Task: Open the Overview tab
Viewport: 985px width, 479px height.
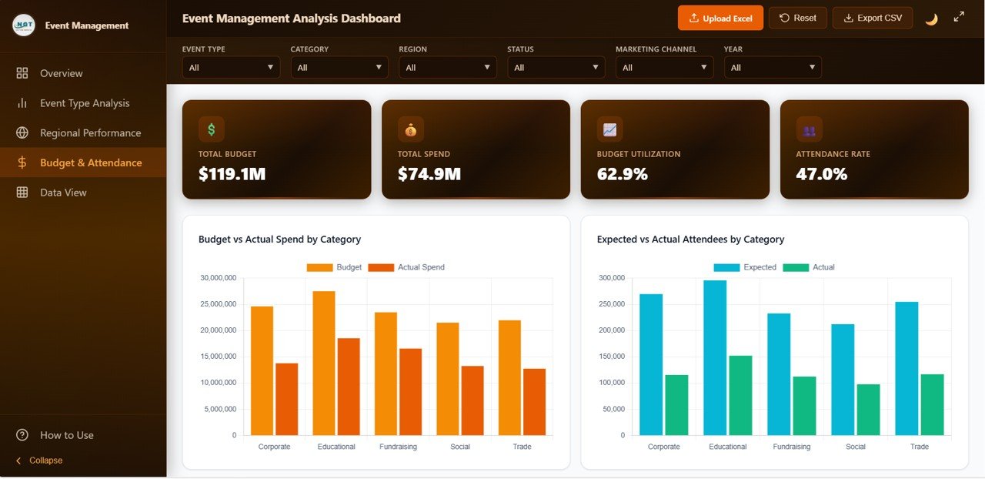Action: click(x=62, y=73)
